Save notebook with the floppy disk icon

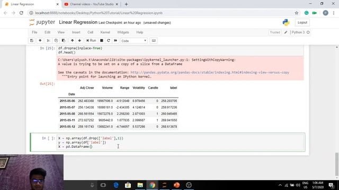(32, 41)
